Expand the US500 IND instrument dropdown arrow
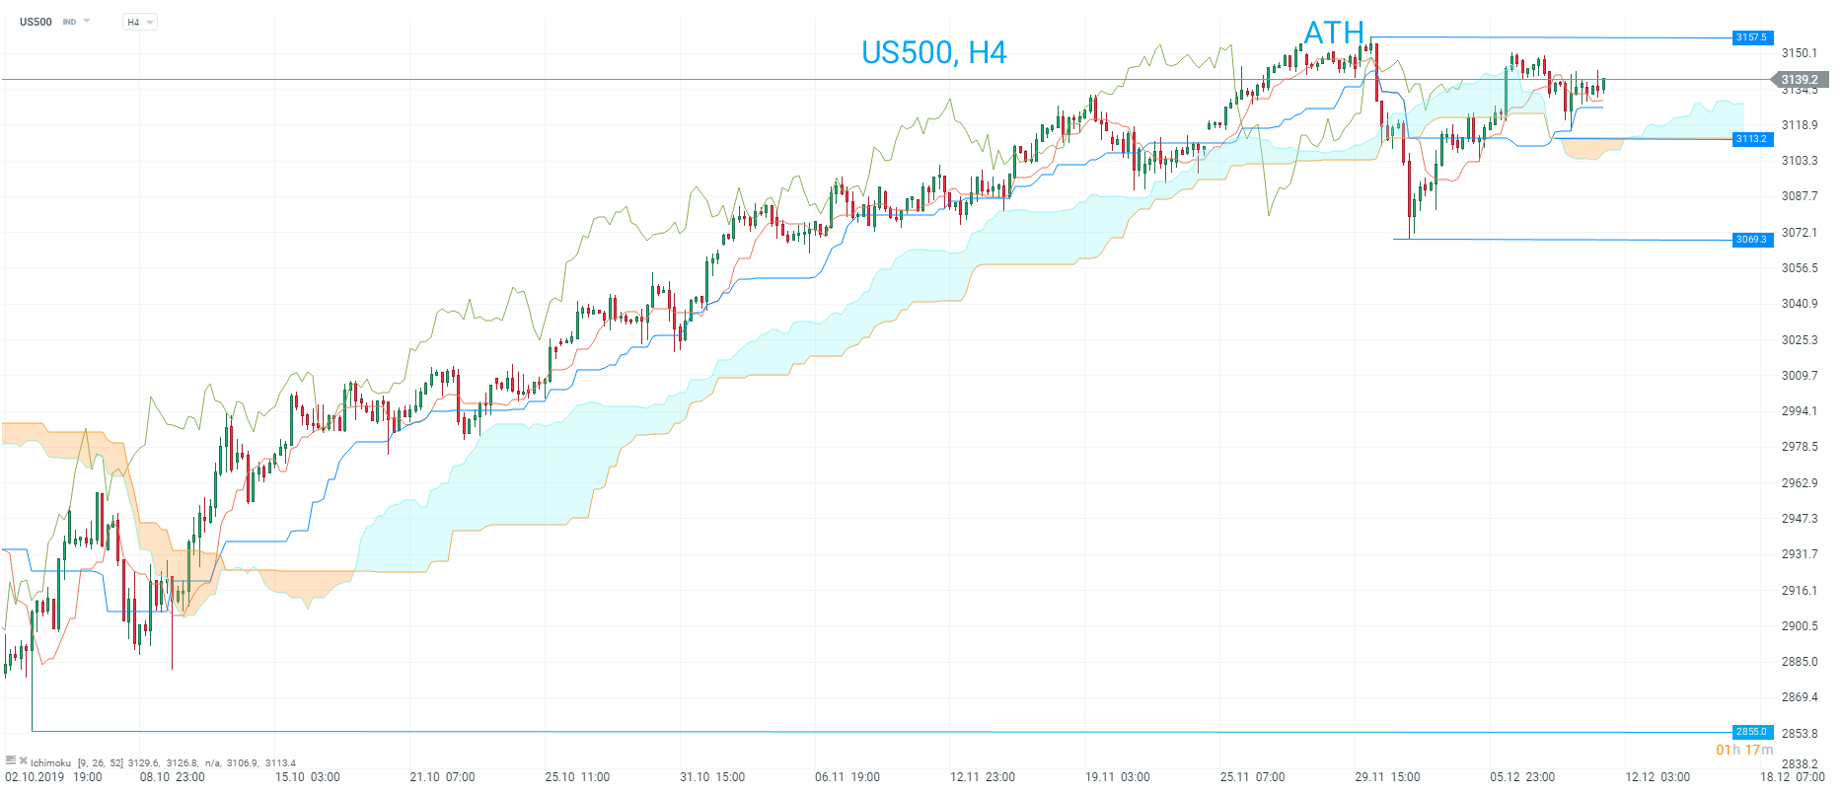Screen dimensions: 1841x794 pyautogui.click(x=87, y=21)
